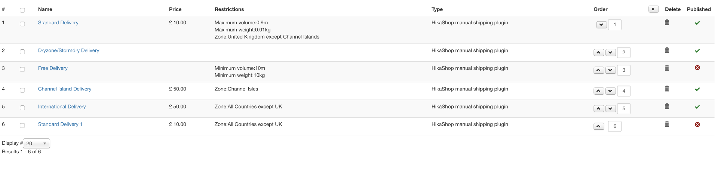Open the Display # dropdown
The width and height of the screenshot is (718, 169).
coord(36,144)
